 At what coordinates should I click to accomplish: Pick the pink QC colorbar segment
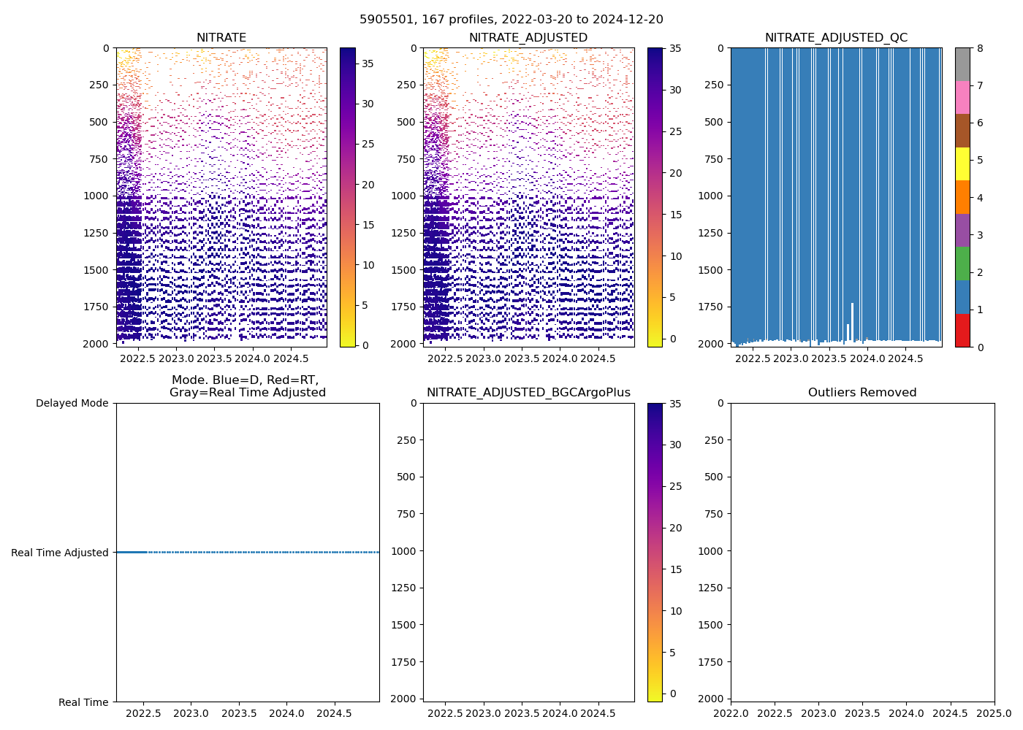point(962,97)
